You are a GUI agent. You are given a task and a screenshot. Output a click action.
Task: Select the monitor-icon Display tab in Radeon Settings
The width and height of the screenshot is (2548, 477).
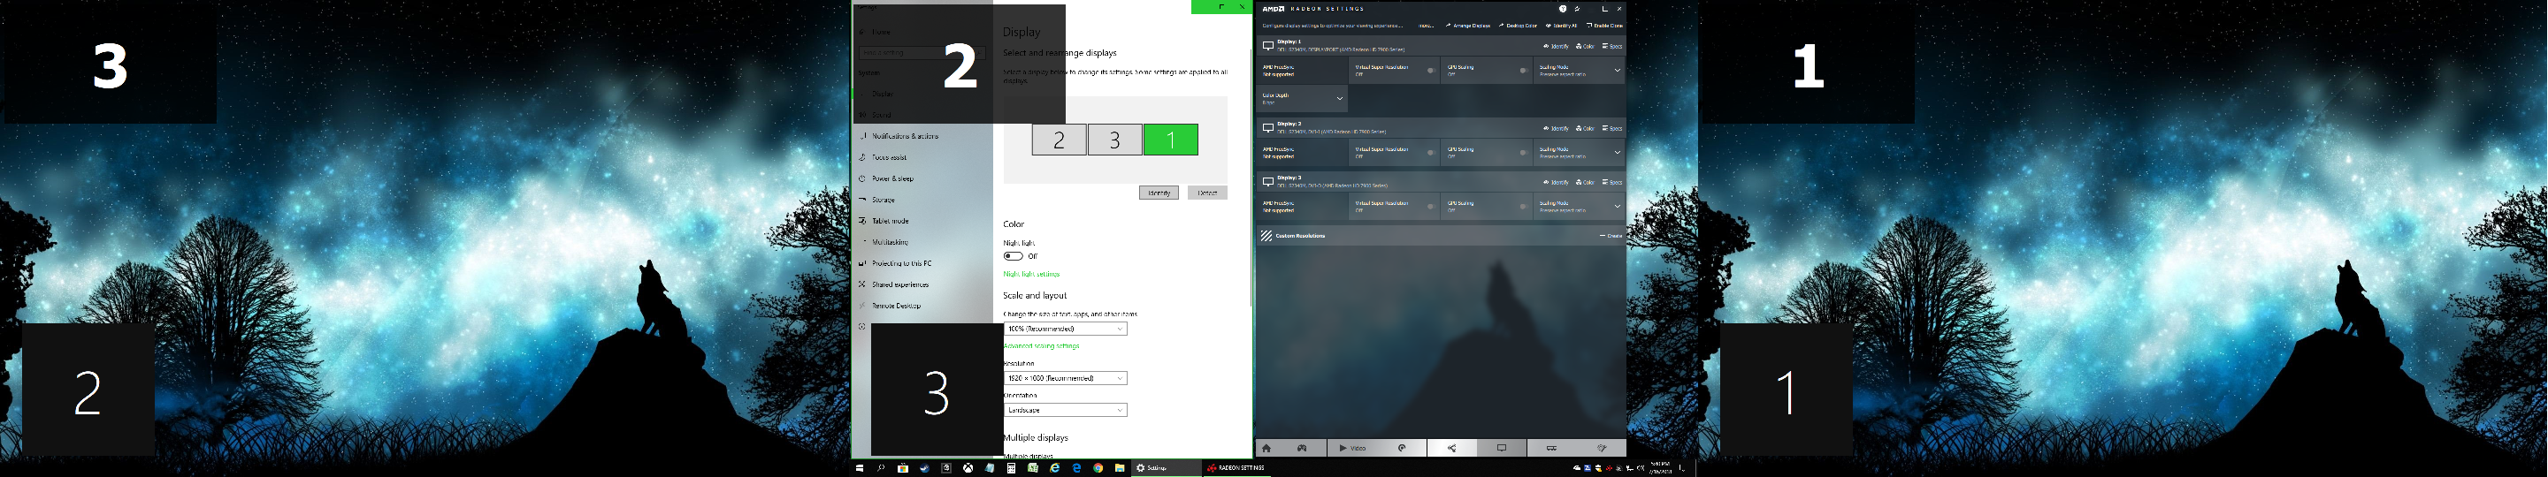pos(1502,447)
